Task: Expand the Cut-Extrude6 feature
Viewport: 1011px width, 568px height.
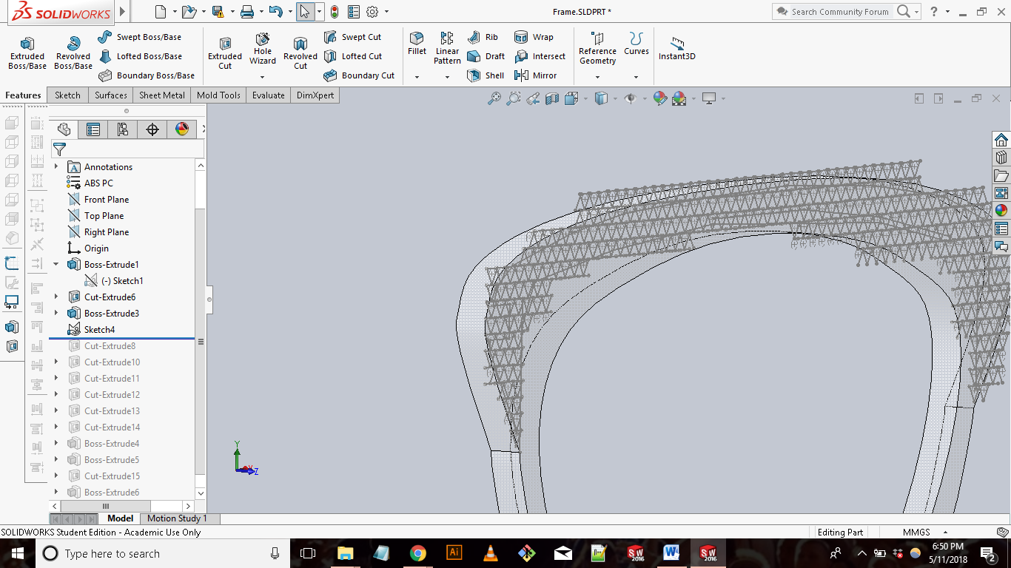Action: point(56,297)
